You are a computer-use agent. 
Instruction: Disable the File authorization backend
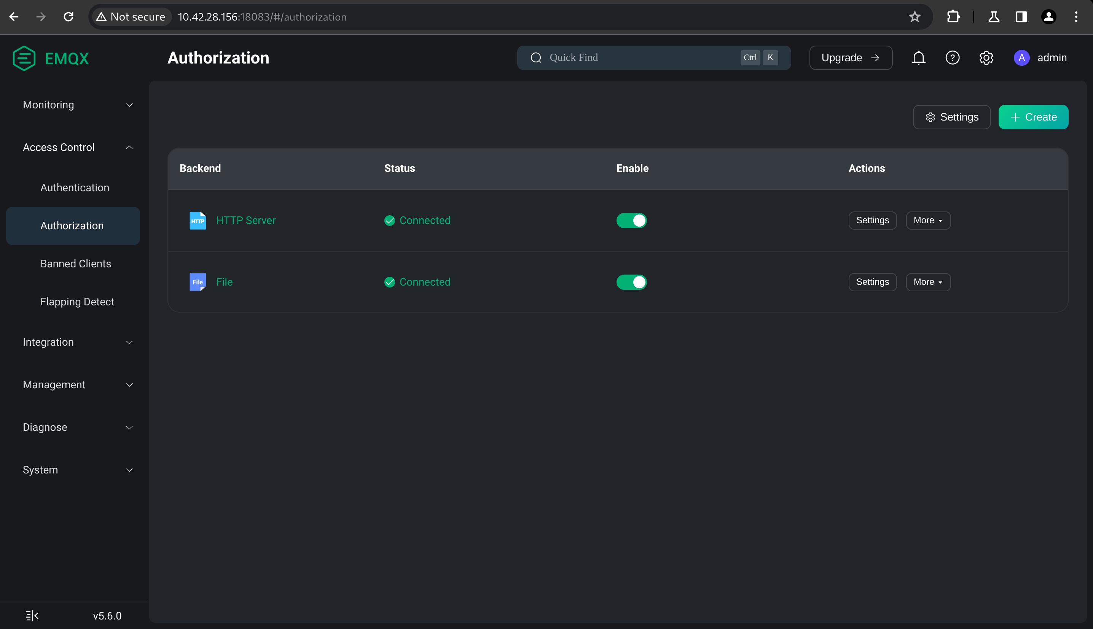631,282
